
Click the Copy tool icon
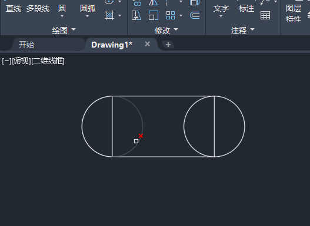pos(137,2)
